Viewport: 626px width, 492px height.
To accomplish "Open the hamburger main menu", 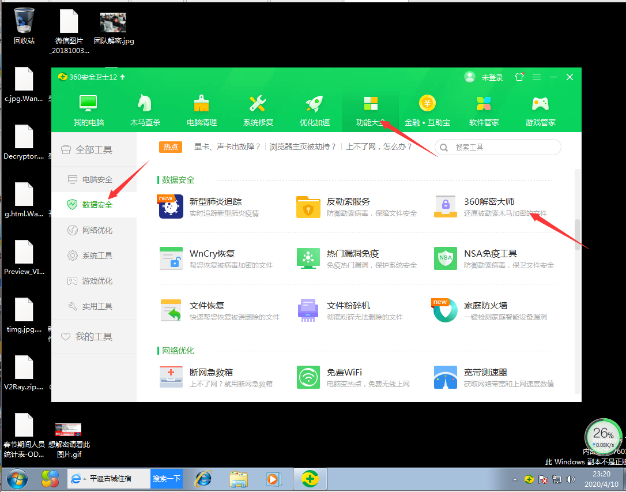I will tap(537, 77).
